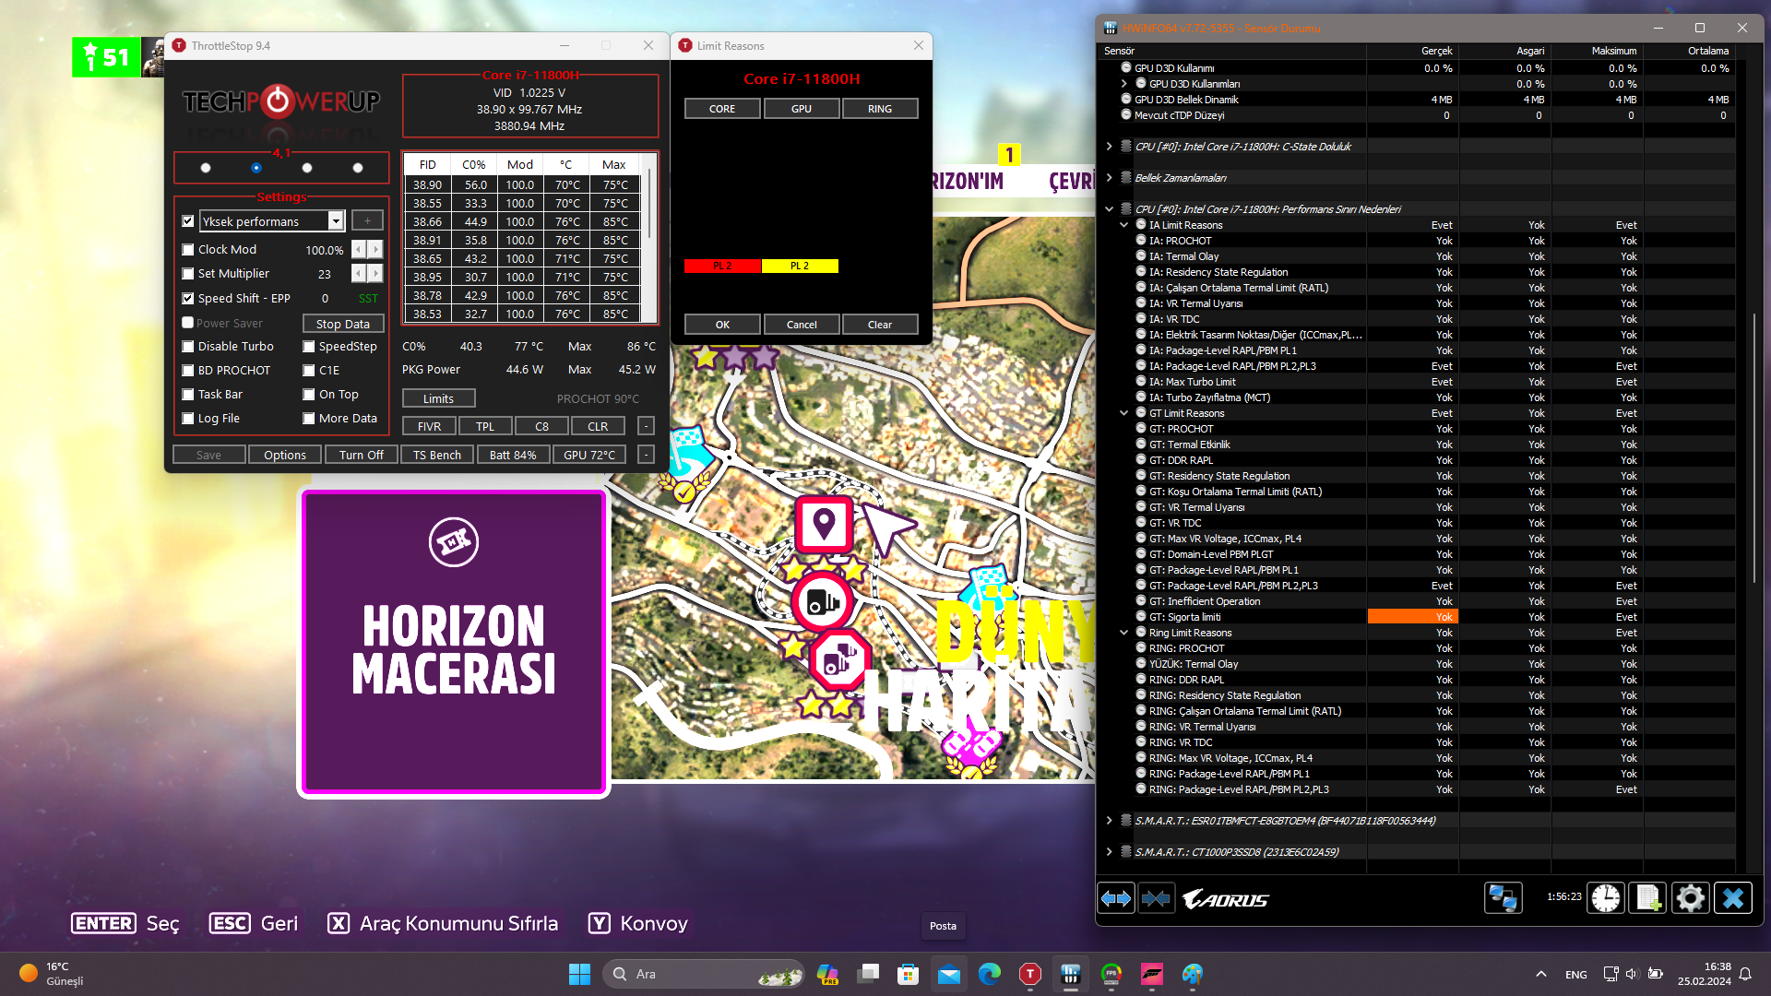1771x996 pixels.
Task: Open Yksek performans profile dropdown
Action: coord(336,221)
